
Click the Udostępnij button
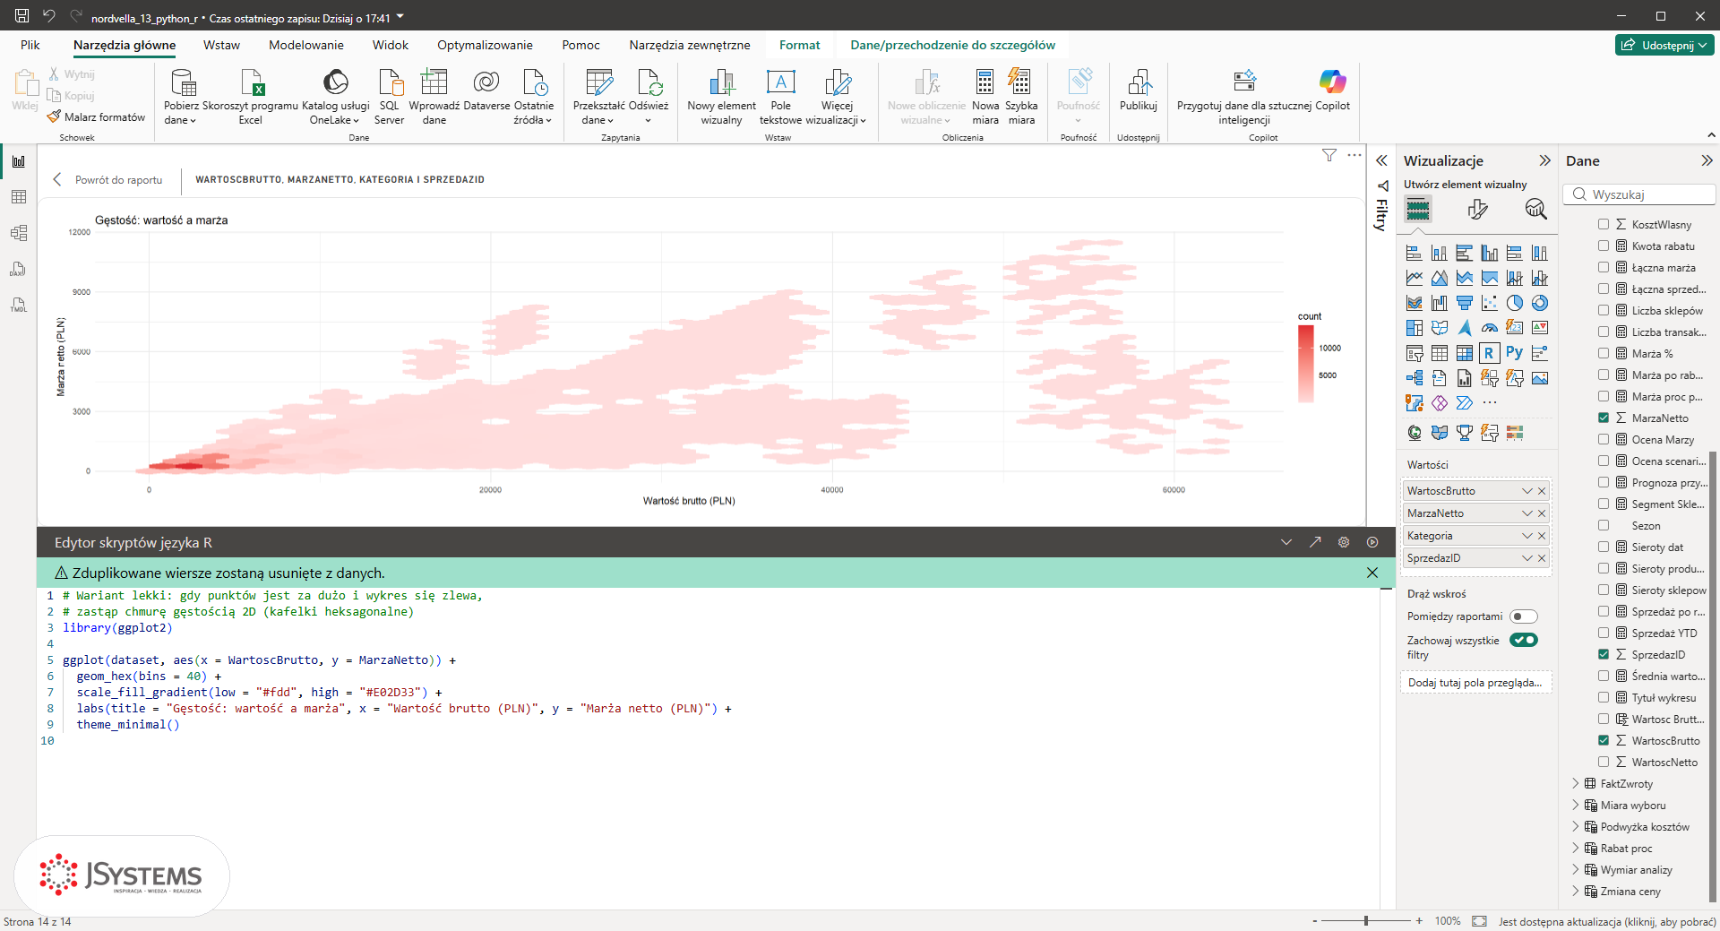click(1665, 45)
